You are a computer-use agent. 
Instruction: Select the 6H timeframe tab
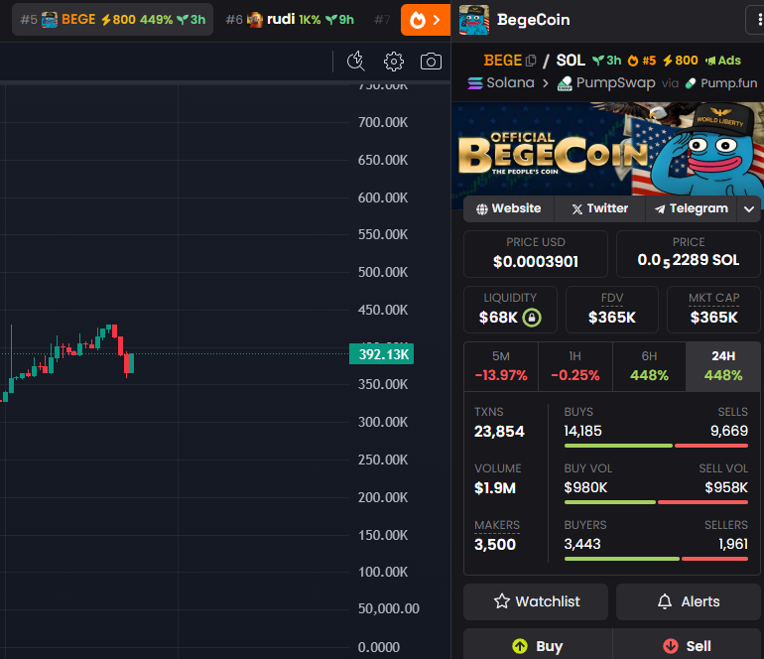tap(649, 366)
